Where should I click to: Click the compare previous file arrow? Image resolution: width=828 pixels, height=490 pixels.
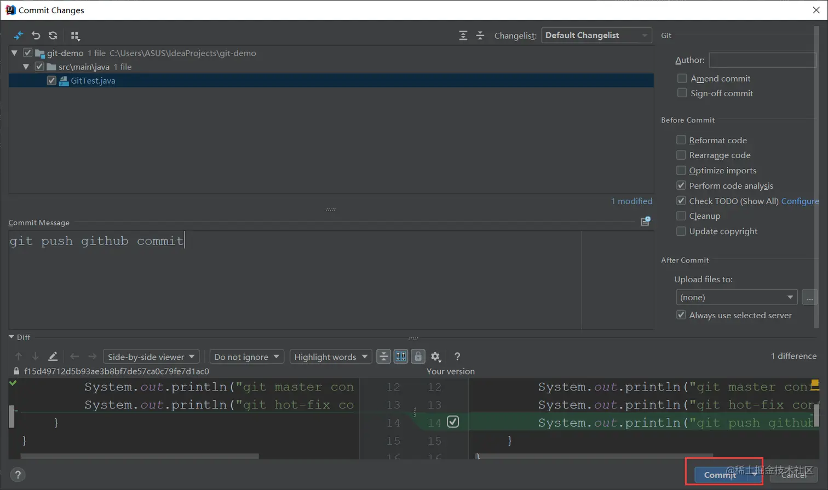[x=74, y=357]
